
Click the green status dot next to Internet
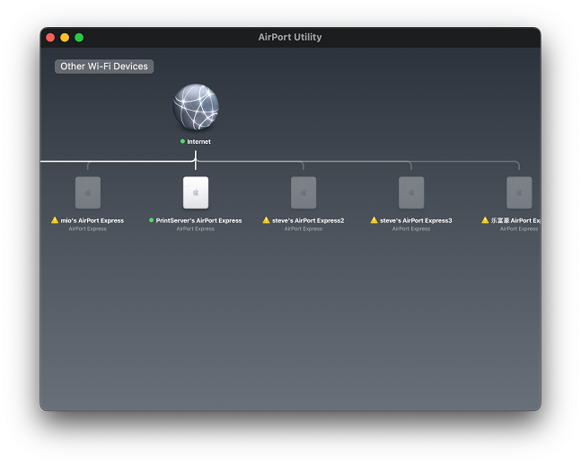(182, 141)
